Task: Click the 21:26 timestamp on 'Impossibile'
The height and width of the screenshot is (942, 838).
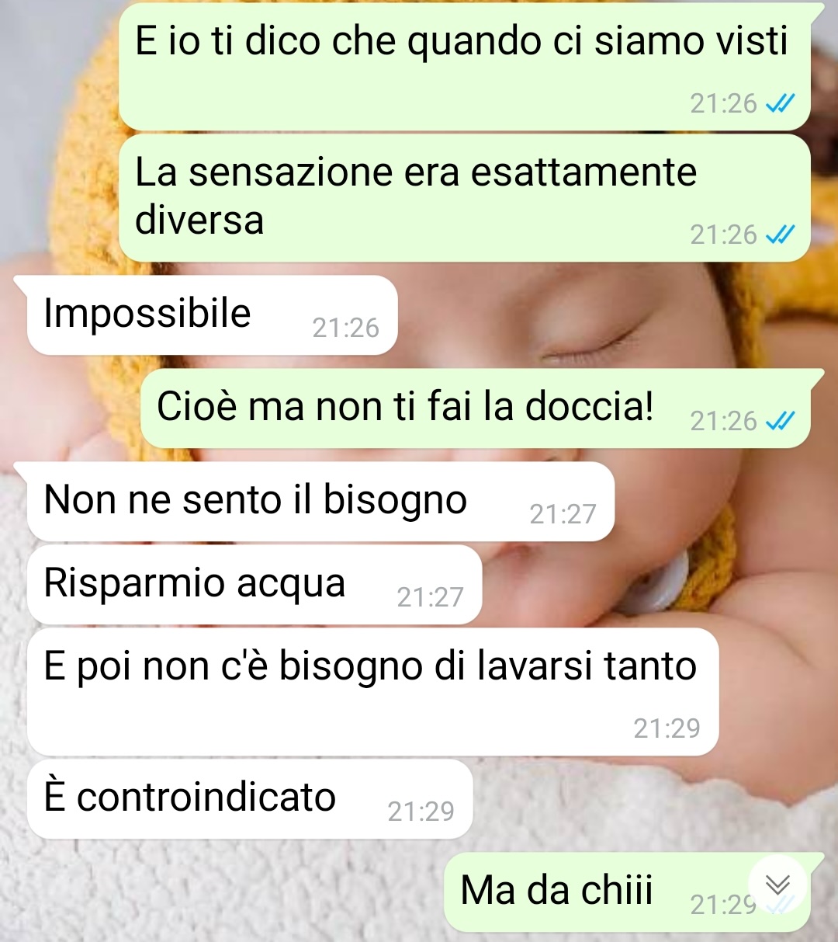Action: coord(345,328)
